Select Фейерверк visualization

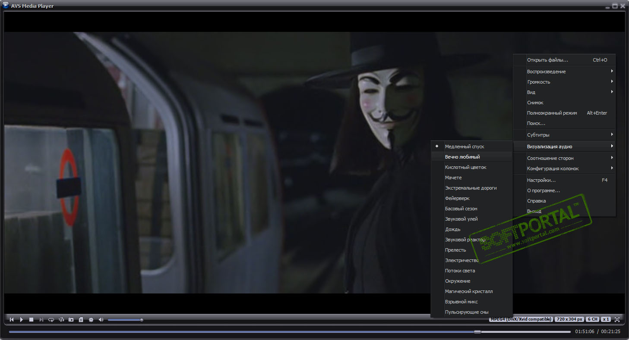coord(471,198)
